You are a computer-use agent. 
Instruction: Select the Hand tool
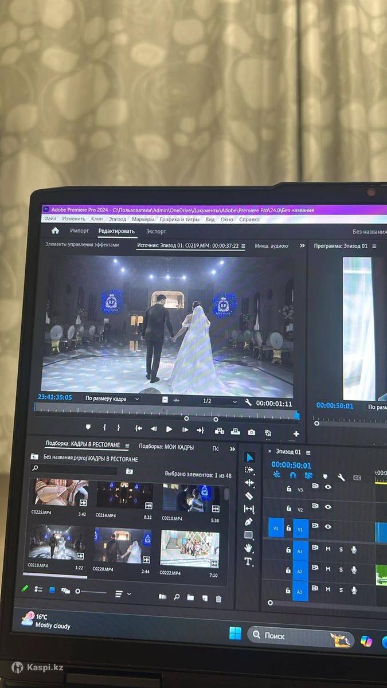tap(249, 548)
